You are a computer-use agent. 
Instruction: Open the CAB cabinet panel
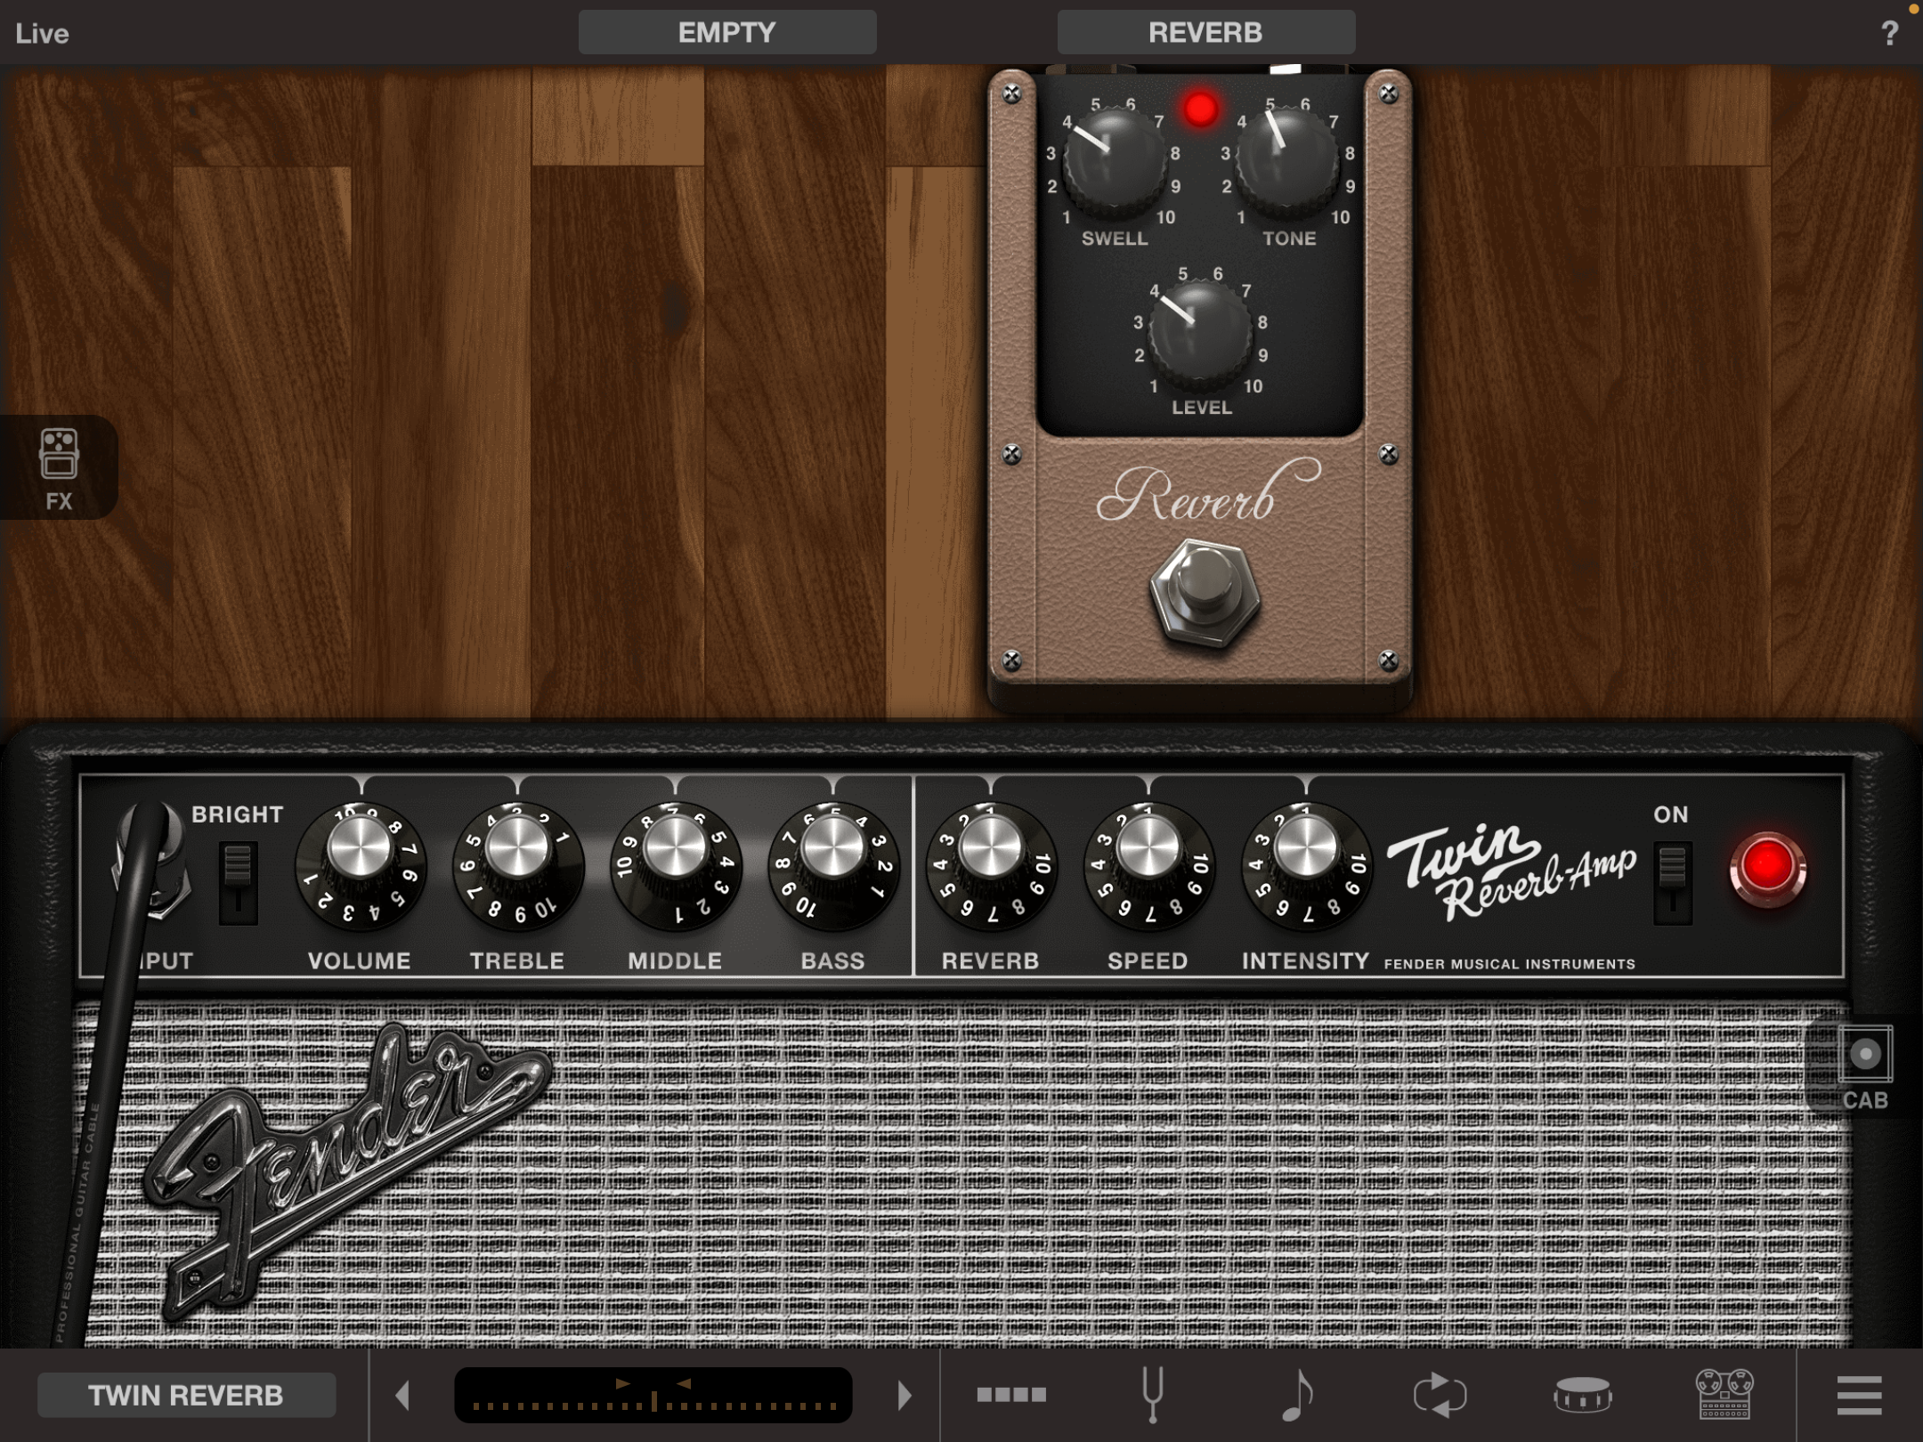pyautogui.click(x=1864, y=1065)
